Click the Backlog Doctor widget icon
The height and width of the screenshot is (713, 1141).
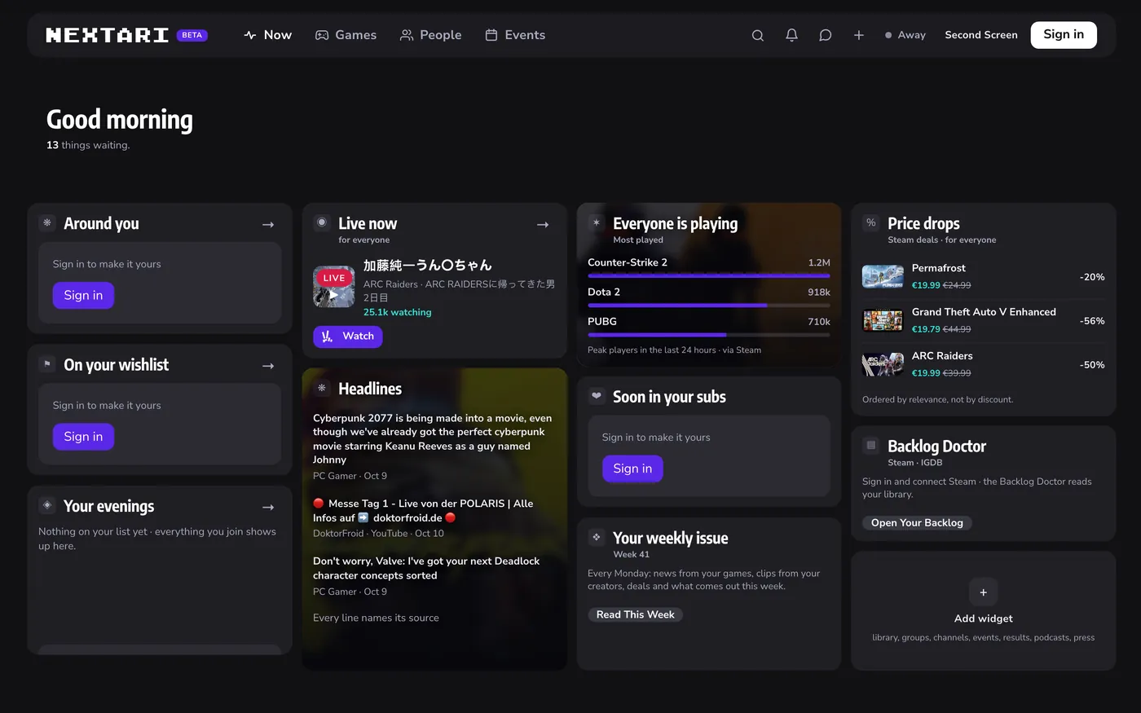click(x=871, y=445)
